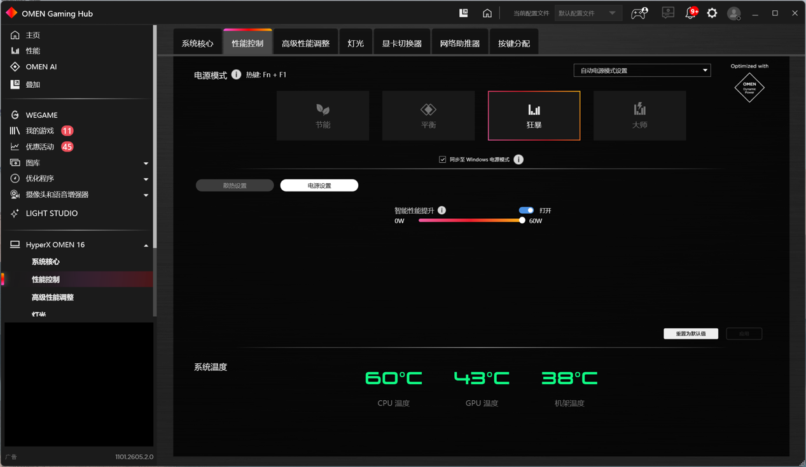Switch to 灯光 tab
Viewport: 806px width, 467px height.
(x=356, y=43)
